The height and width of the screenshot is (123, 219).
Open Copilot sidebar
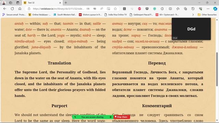point(215,9)
